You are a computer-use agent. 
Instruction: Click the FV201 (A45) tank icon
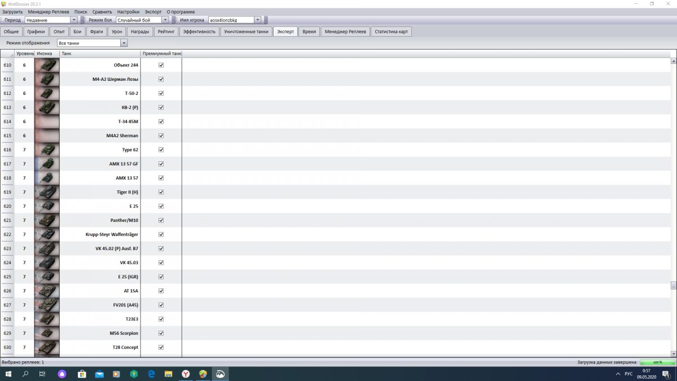[x=47, y=305]
